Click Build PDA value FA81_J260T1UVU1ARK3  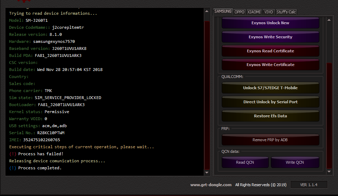click(58, 55)
